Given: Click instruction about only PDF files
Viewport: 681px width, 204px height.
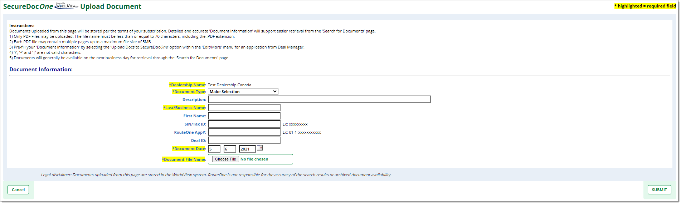Looking at the screenshot, I should (122, 36).
